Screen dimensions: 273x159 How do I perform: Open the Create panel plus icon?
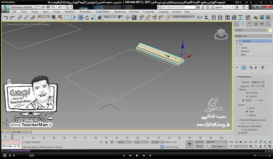pos(236,24)
